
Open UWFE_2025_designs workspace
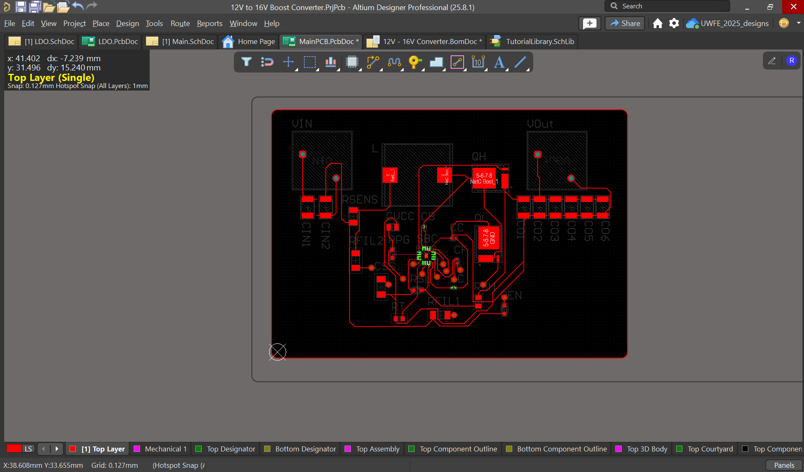(727, 23)
